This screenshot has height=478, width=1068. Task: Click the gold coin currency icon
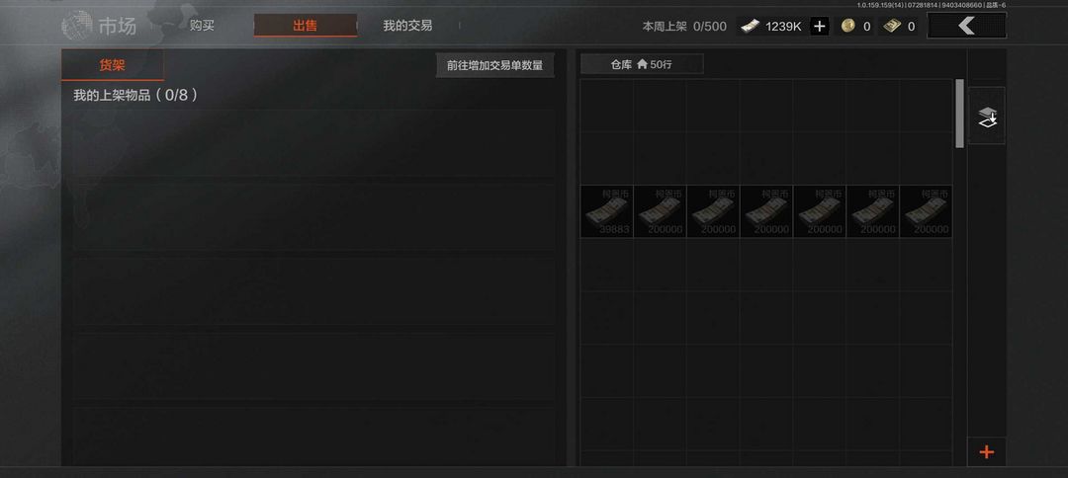click(848, 26)
